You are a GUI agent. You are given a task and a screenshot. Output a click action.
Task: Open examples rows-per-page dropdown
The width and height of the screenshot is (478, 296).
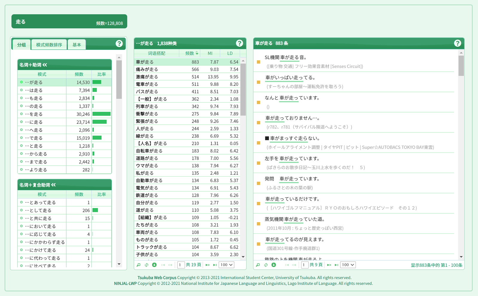point(348,265)
